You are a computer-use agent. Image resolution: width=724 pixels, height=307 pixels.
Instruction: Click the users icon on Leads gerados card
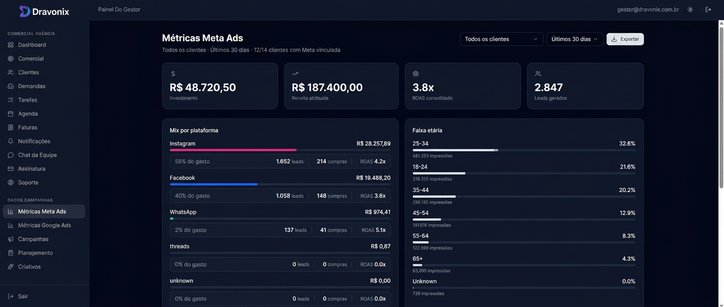click(538, 74)
